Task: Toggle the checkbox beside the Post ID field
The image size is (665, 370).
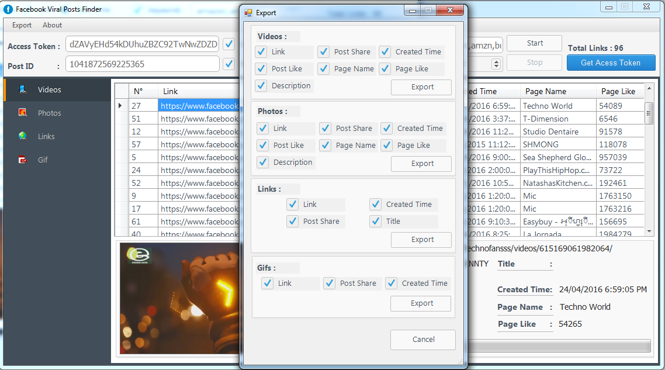Action: (229, 64)
